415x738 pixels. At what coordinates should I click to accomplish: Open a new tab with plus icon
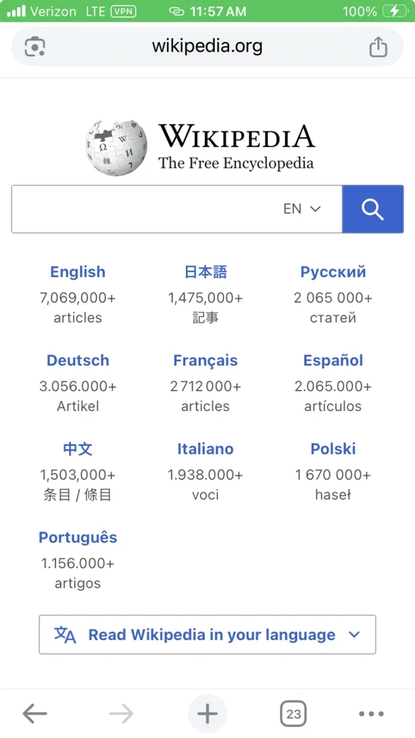click(x=207, y=714)
